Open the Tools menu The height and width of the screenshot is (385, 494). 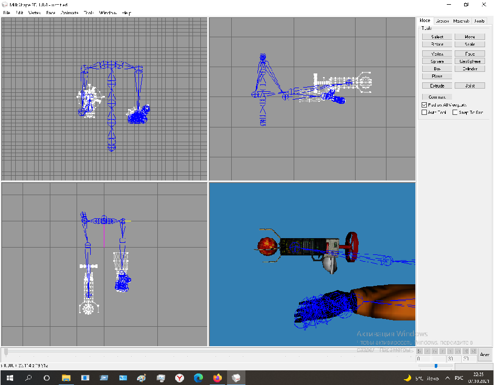89,12
